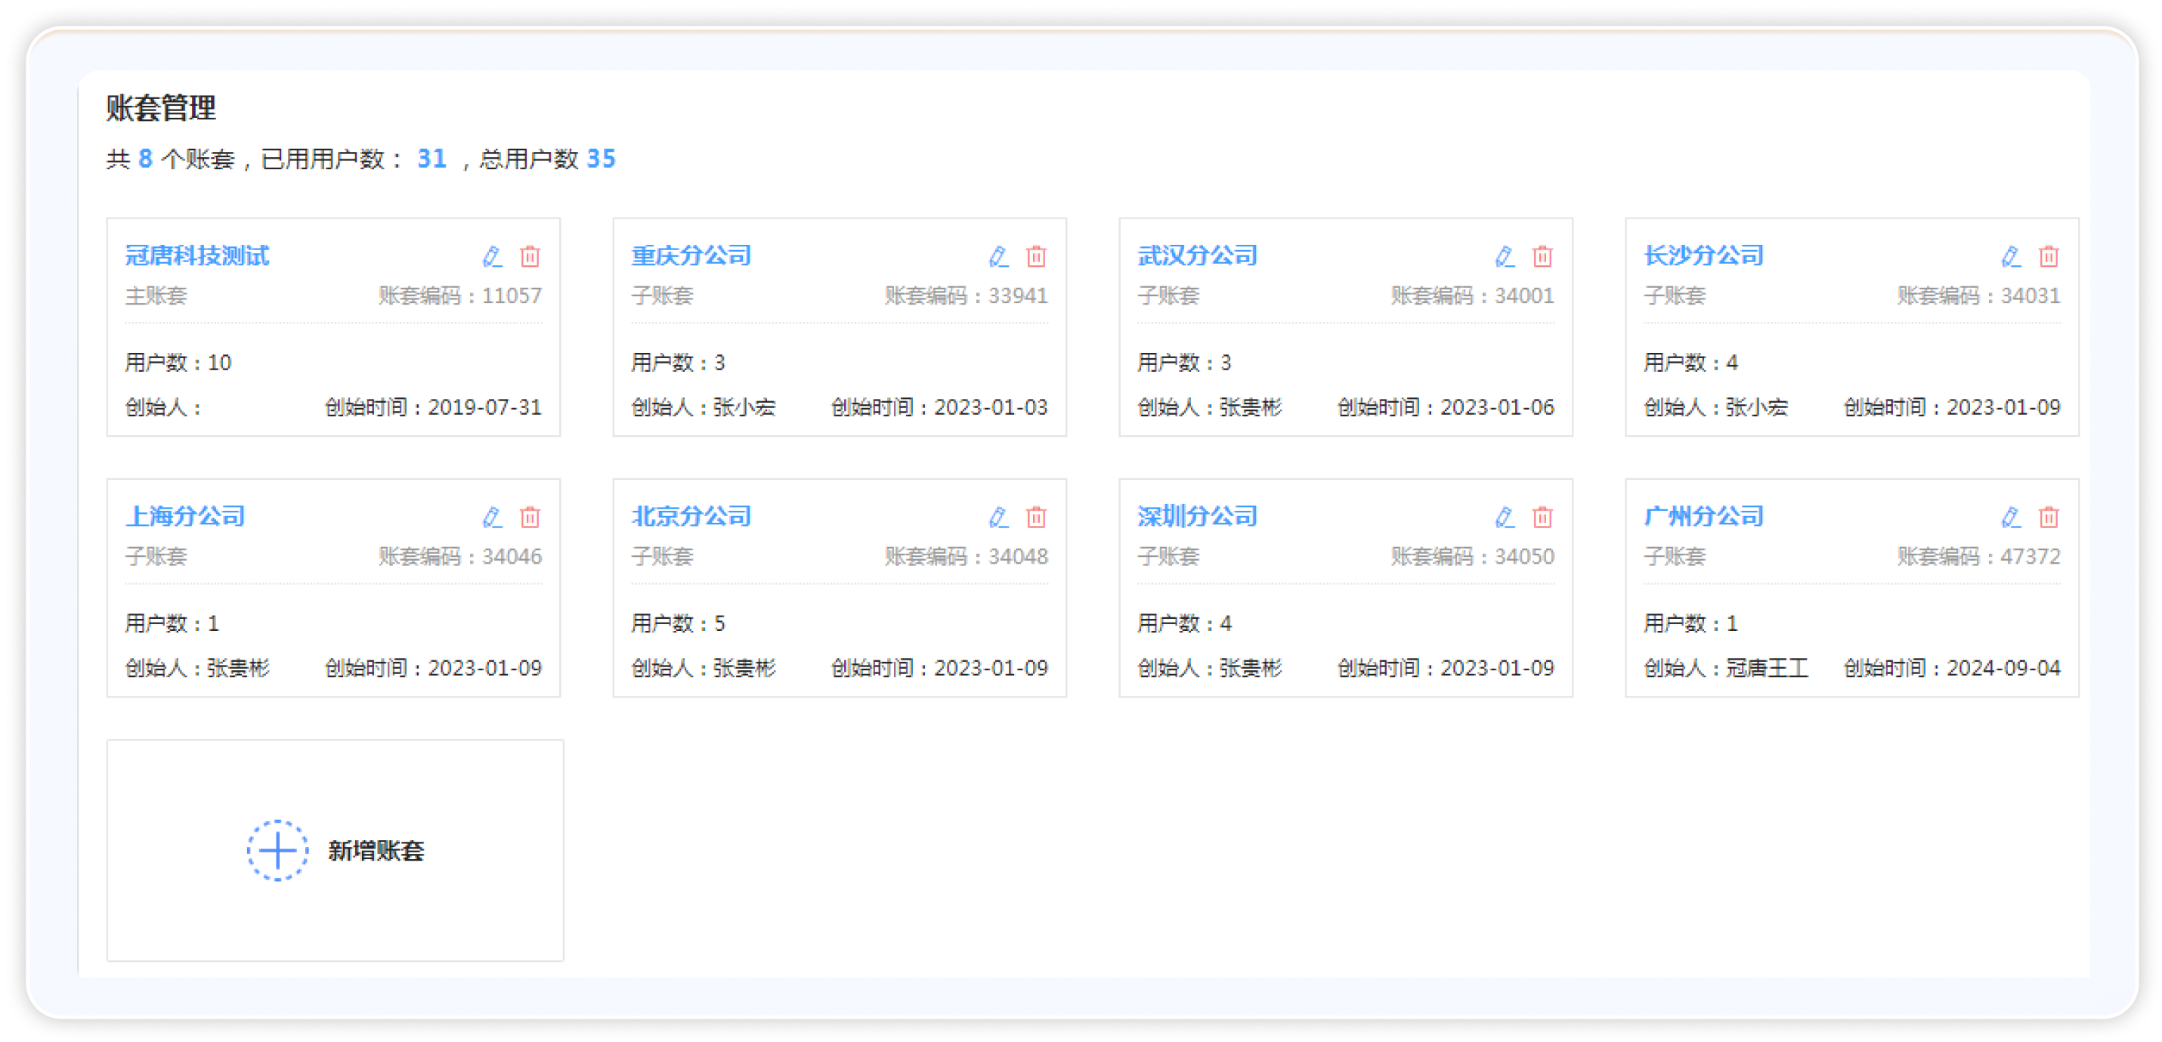Click 账套编码：34001 text
The width and height of the screenshot is (2162, 1042).
(x=1472, y=295)
